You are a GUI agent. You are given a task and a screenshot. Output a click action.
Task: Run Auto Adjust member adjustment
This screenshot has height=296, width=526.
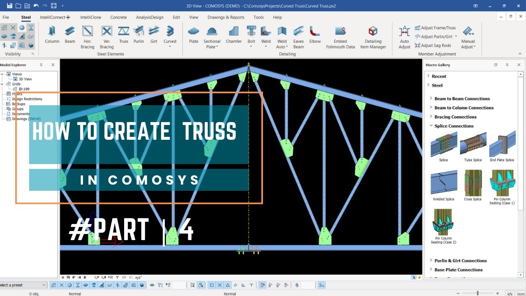click(404, 37)
